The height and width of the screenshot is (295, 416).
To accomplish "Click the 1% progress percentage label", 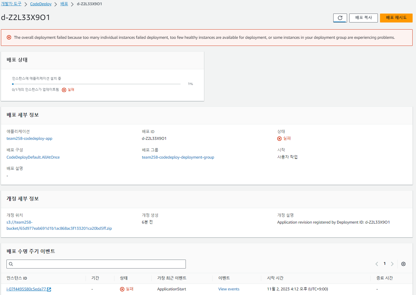I will coord(190,84).
